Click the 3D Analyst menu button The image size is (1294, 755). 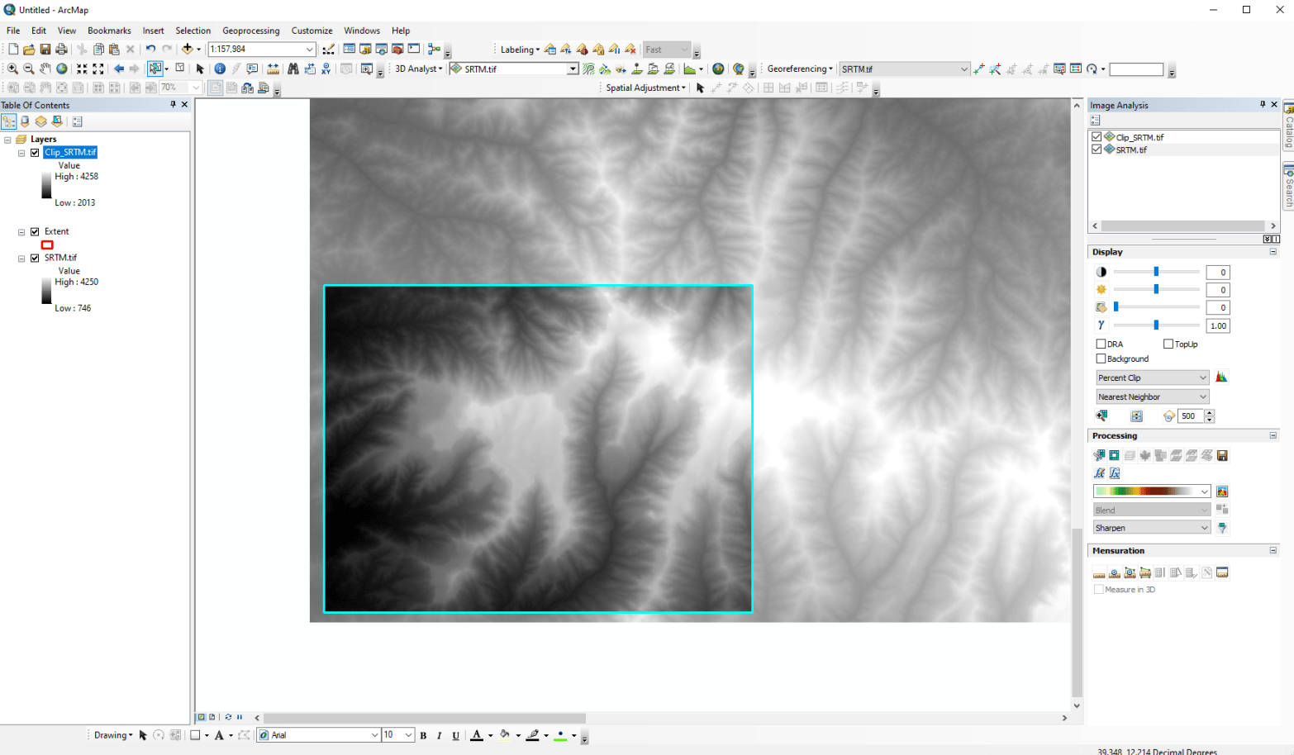[418, 69]
